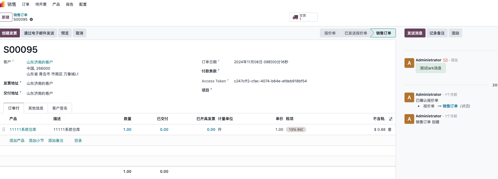The image size is (498, 179).
Task: Click the 销售订单 status link in chatter
Action: (450, 106)
